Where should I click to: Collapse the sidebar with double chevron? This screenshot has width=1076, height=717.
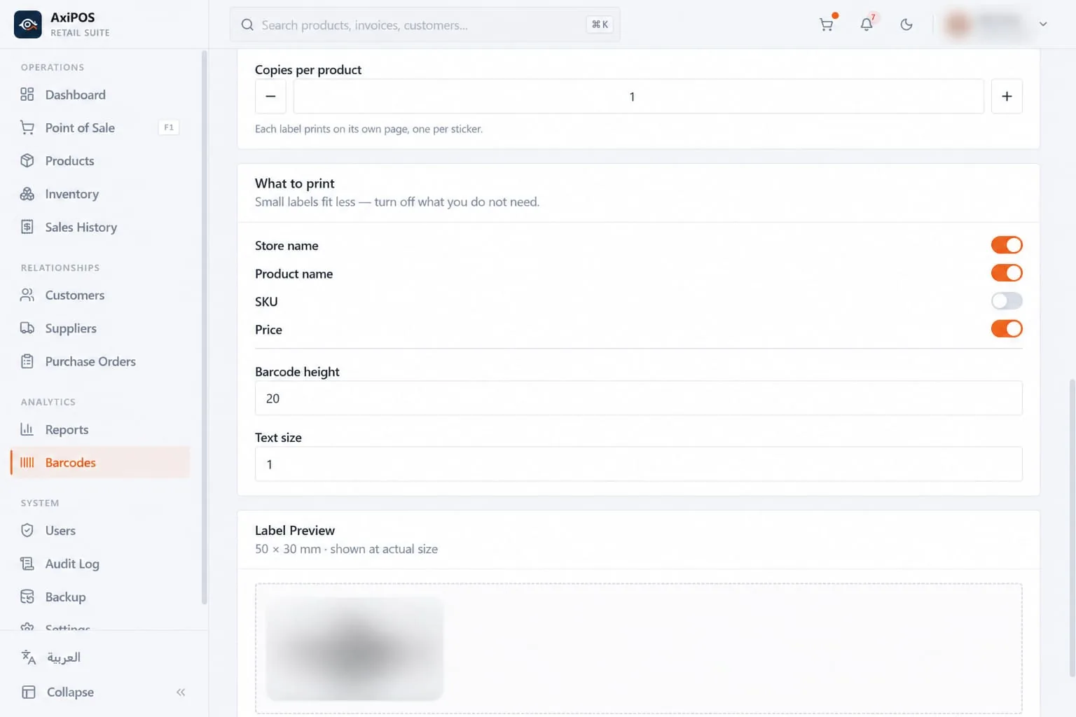tap(181, 692)
